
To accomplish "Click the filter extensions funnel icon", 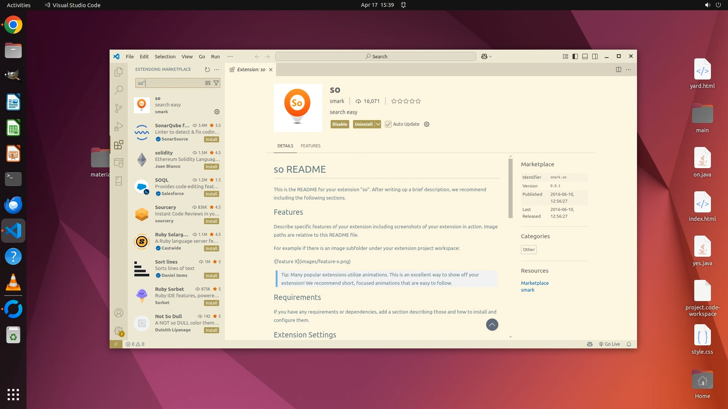I will [x=216, y=83].
